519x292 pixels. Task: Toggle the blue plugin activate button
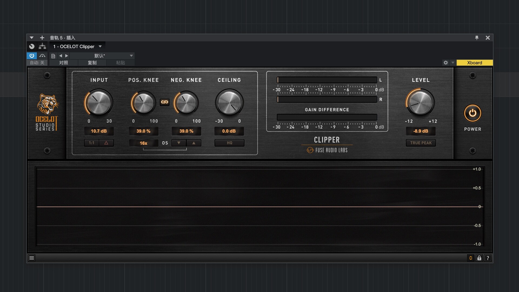point(32,56)
